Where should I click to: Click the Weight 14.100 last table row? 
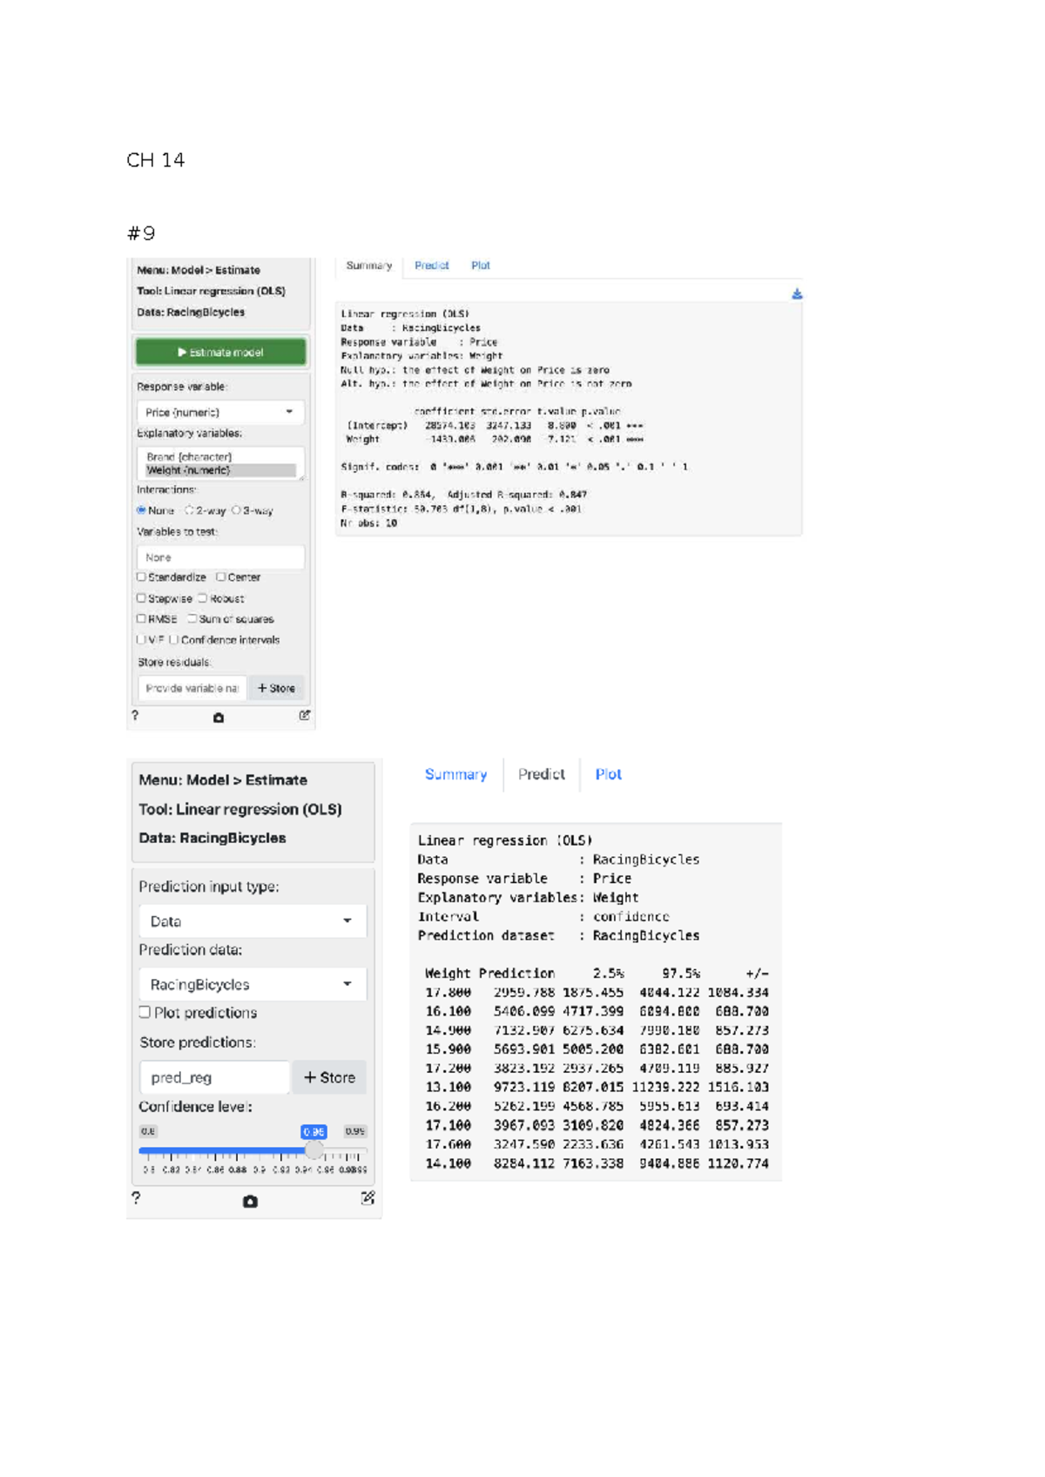pyautogui.click(x=597, y=1163)
